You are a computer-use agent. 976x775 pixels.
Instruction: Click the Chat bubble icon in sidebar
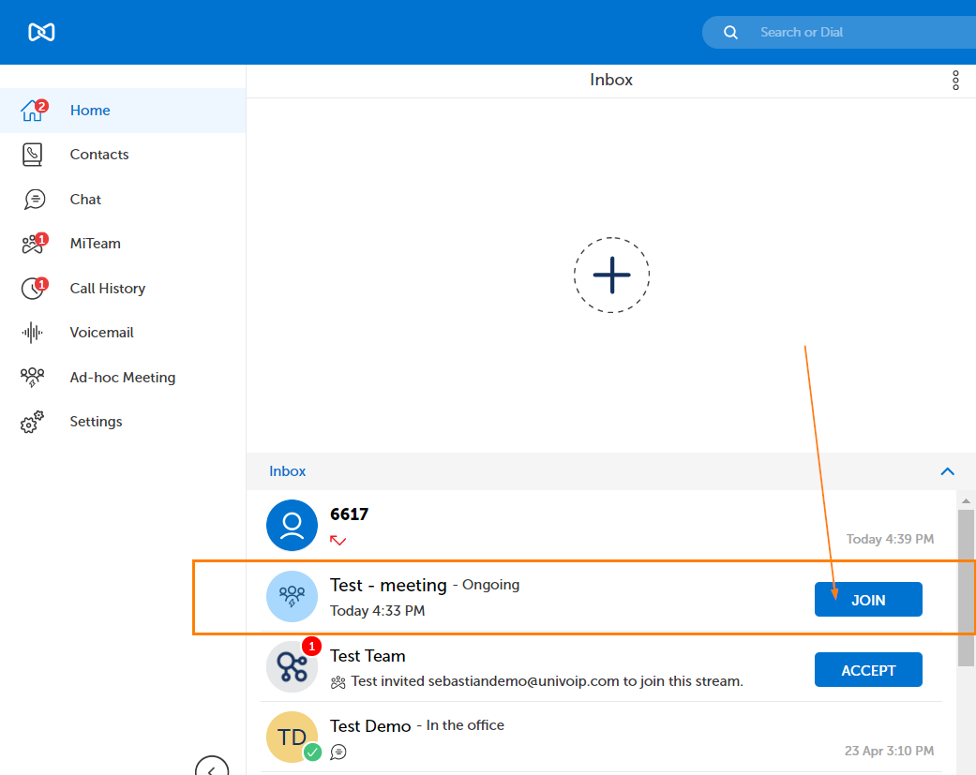(35, 199)
